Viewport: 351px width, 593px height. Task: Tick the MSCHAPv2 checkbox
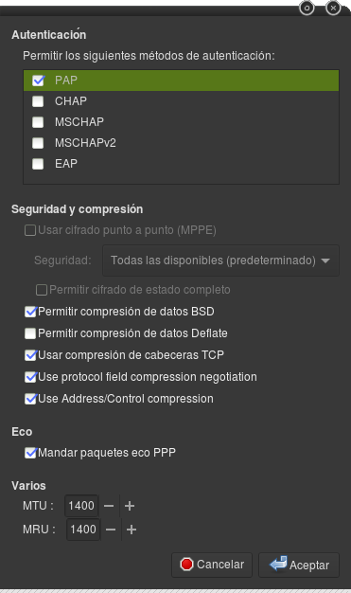(x=38, y=143)
